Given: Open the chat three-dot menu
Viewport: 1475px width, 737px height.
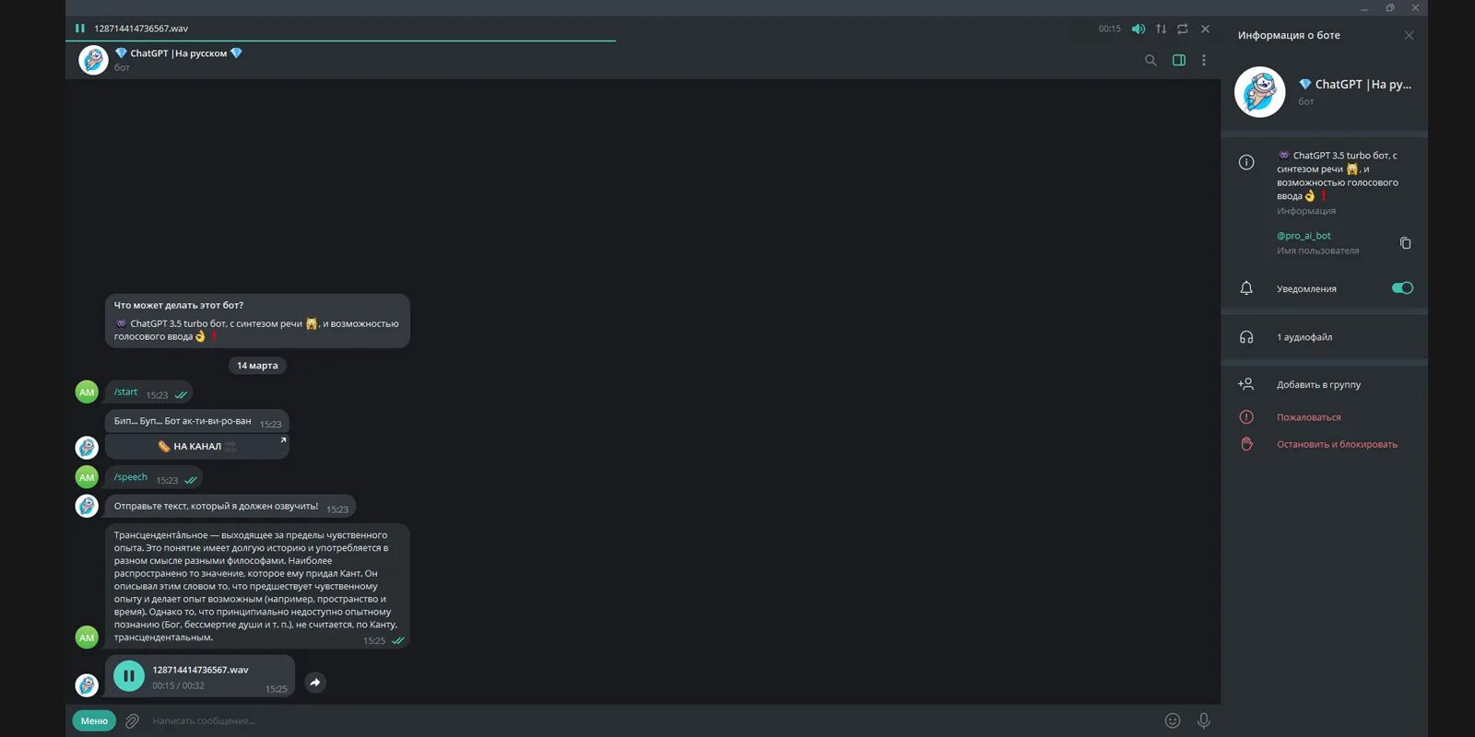Looking at the screenshot, I should click(x=1203, y=60).
